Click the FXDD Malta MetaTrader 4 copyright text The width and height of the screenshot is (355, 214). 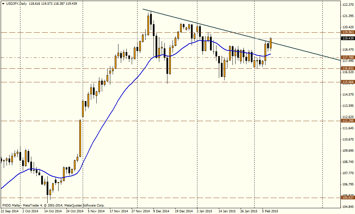click(x=53, y=205)
